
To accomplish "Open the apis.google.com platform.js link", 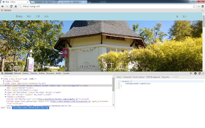I will point(70,101).
